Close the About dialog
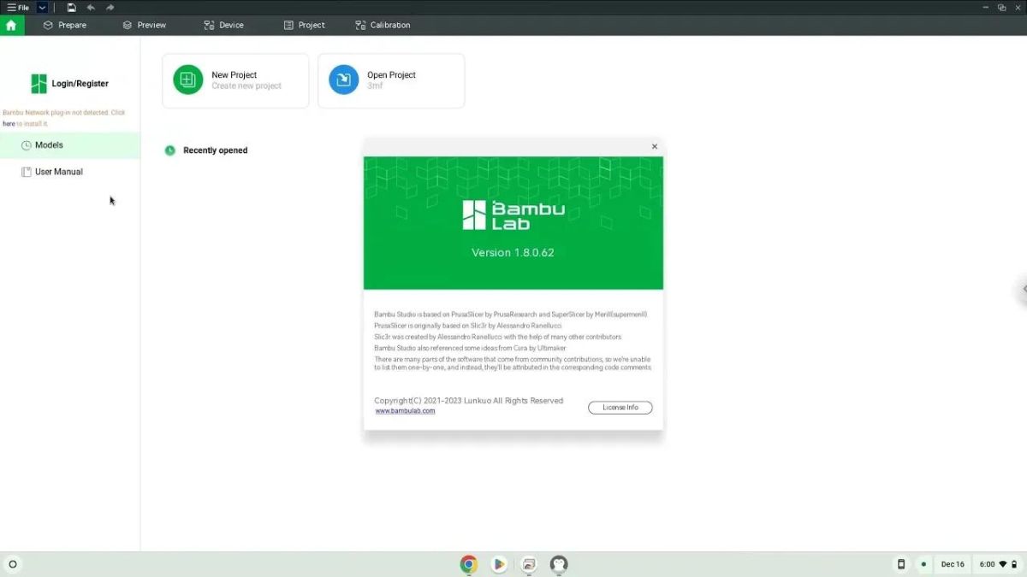 (x=655, y=146)
